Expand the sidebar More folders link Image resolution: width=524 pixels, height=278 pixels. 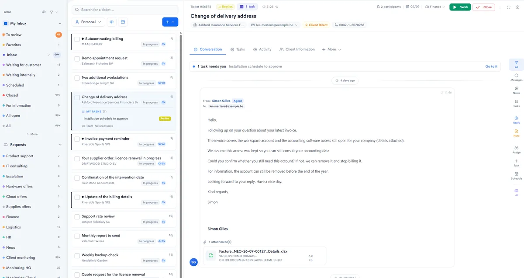32,134
